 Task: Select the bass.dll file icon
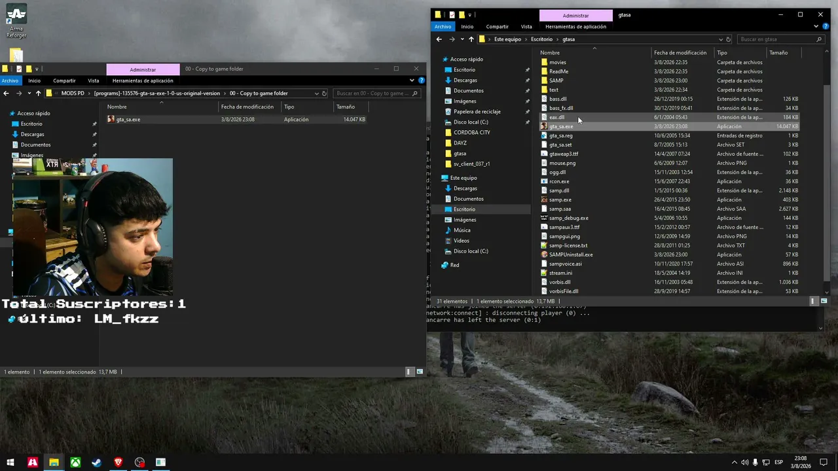click(x=544, y=99)
